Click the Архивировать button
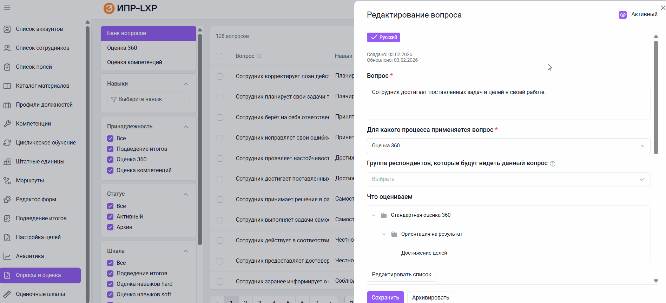 [x=430, y=297]
